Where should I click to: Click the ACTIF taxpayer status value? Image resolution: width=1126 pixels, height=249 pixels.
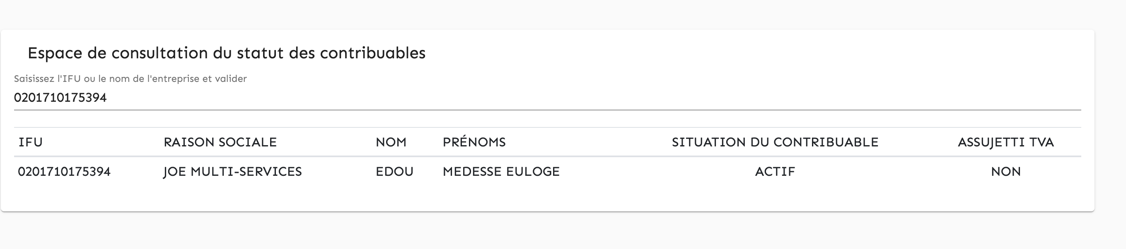tap(775, 172)
